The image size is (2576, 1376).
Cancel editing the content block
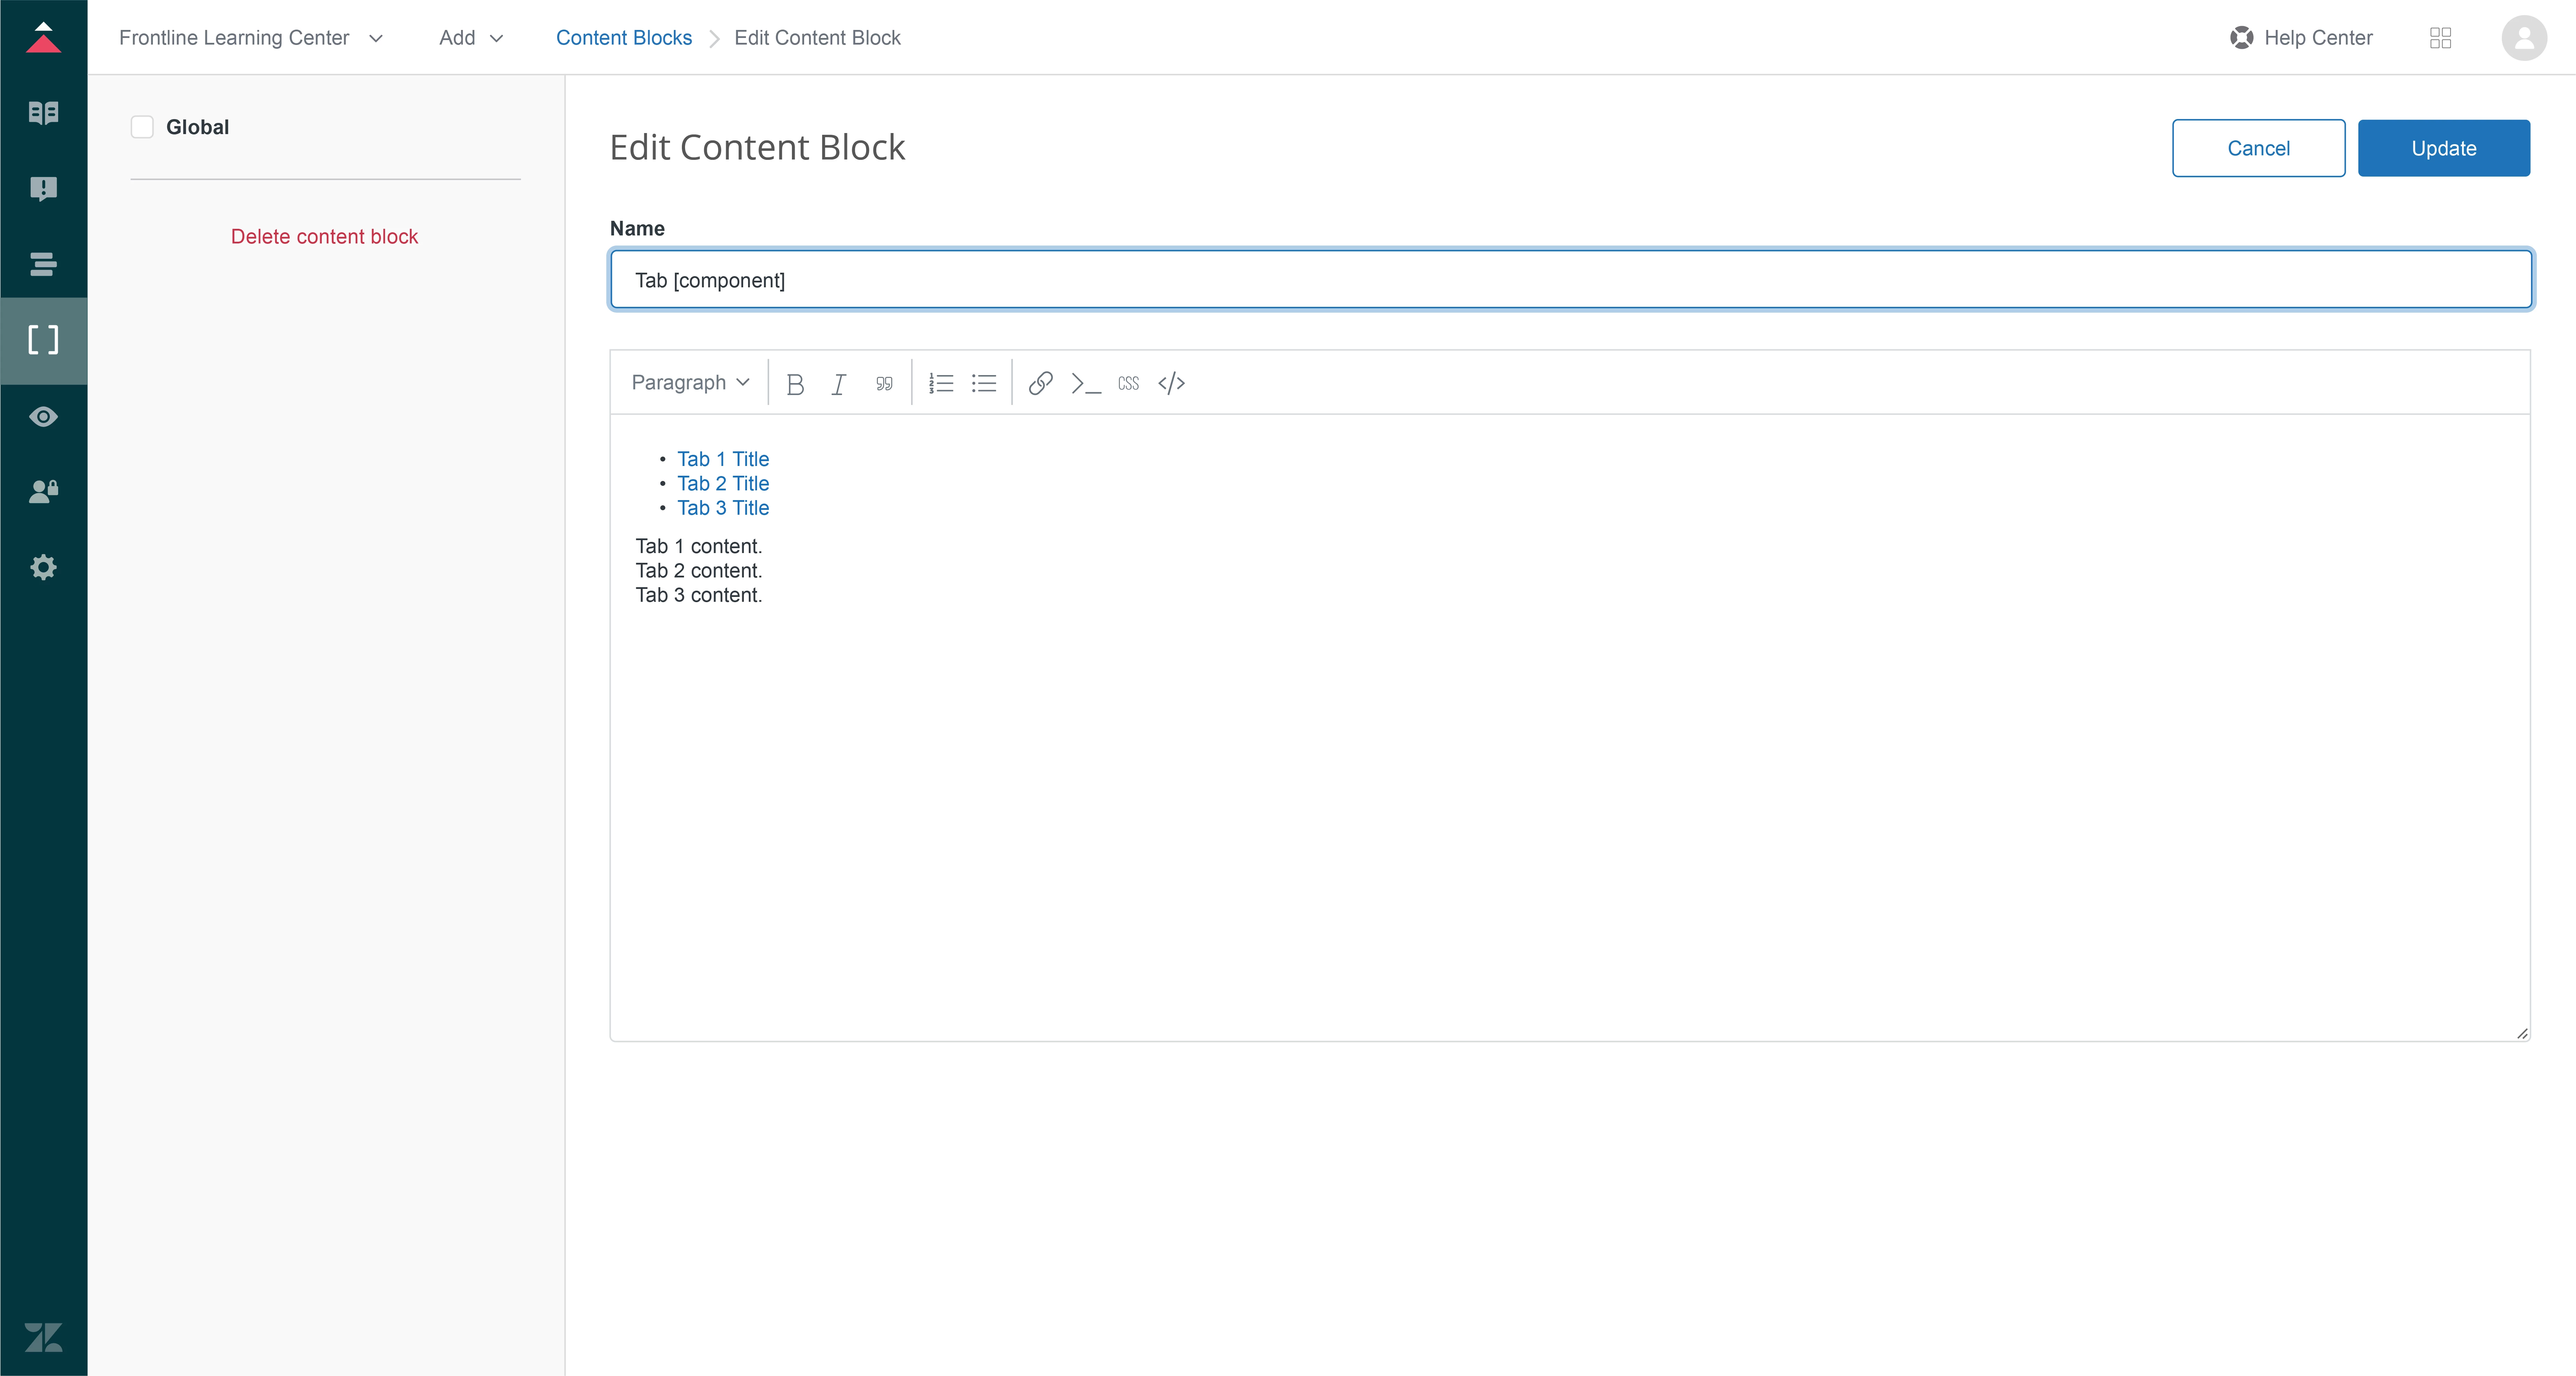coord(2258,148)
